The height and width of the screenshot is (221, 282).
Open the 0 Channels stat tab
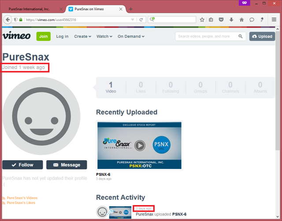coord(230,88)
